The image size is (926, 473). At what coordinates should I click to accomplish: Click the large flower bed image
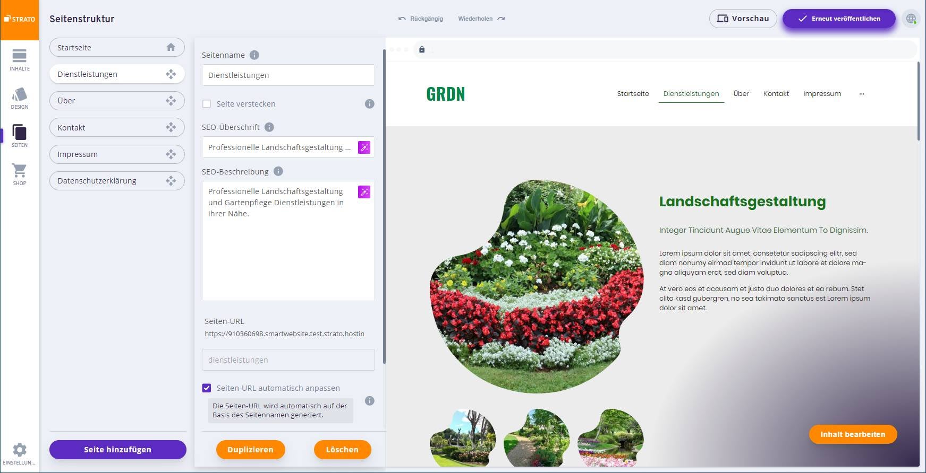point(537,286)
